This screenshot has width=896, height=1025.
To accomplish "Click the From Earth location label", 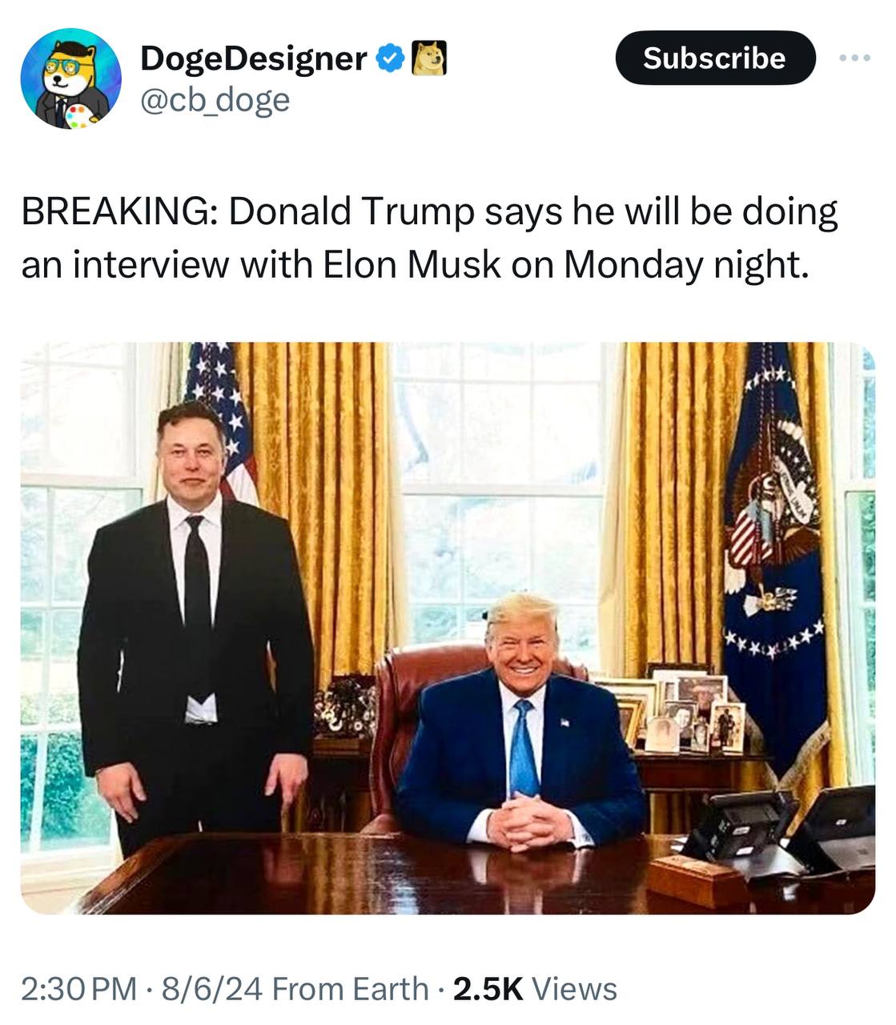I will [351, 989].
